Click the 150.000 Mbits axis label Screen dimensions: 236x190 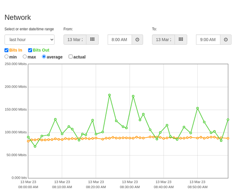point(16,109)
